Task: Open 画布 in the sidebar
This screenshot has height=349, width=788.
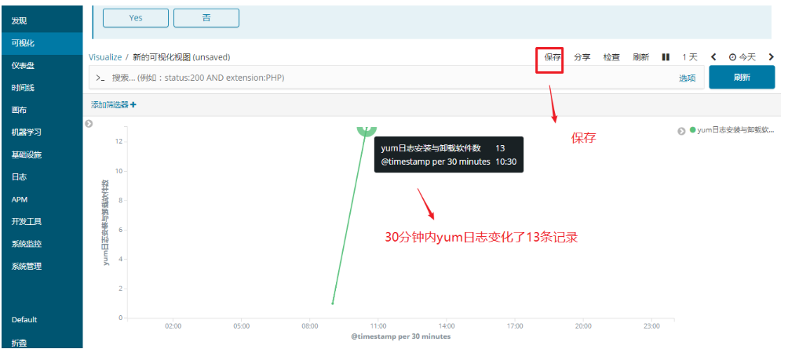Action: [x=19, y=111]
